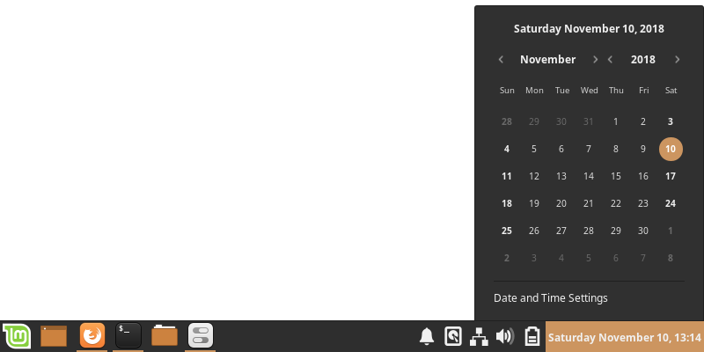
Task: Go to previous month before November
Action: (x=501, y=59)
